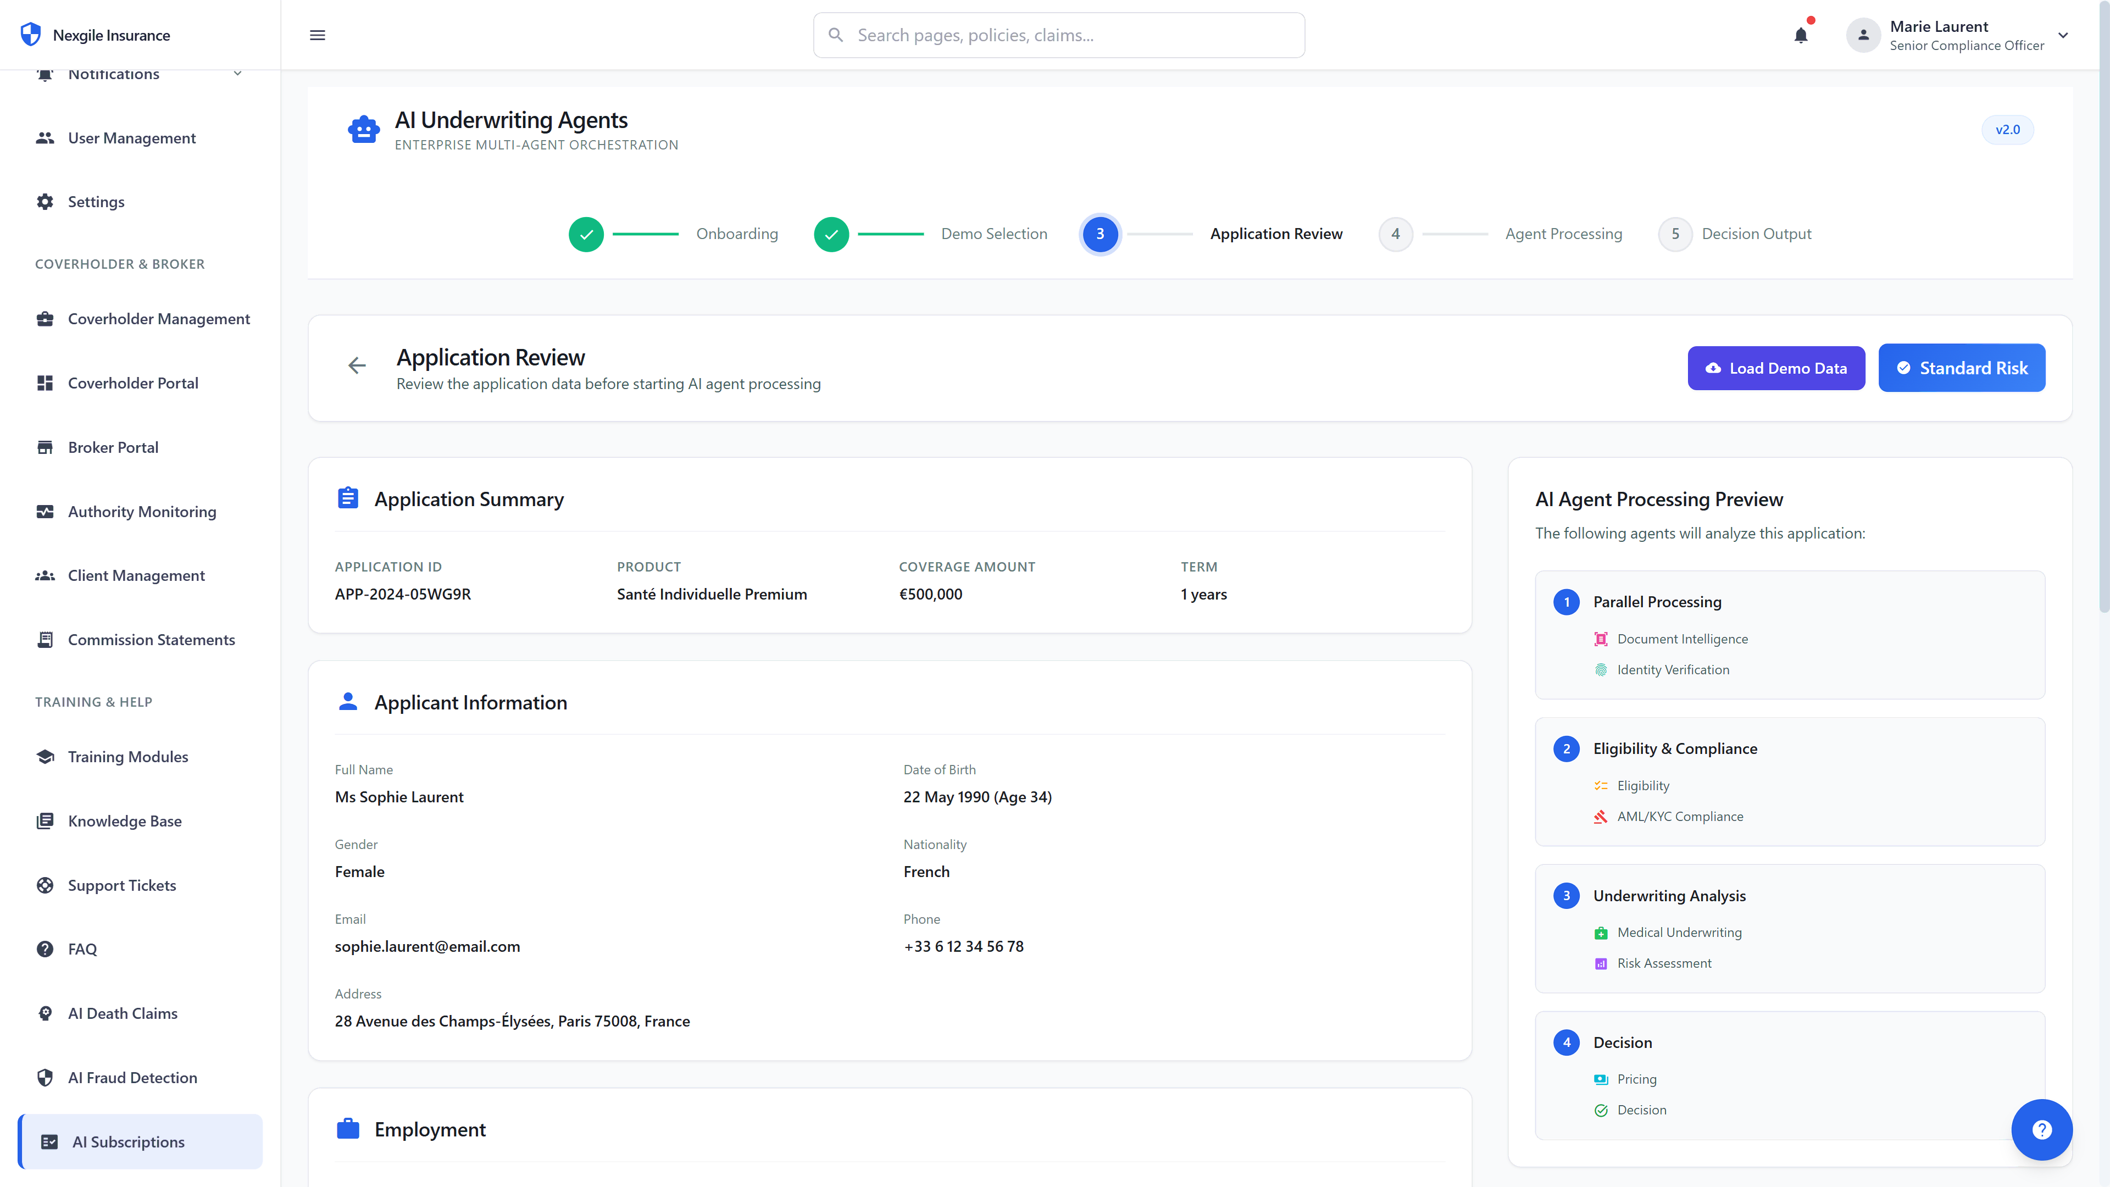Open the help question mark button
Image resolution: width=2110 pixels, height=1187 pixels.
click(x=2041, y=1130)
